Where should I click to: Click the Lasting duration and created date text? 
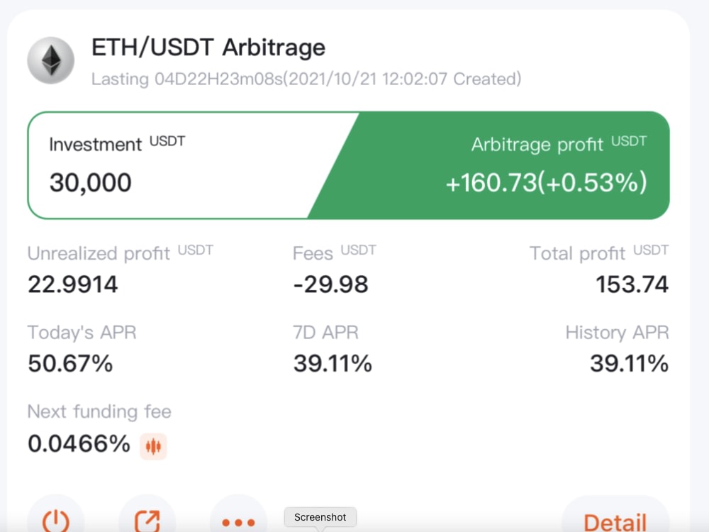tap(306, 79)
